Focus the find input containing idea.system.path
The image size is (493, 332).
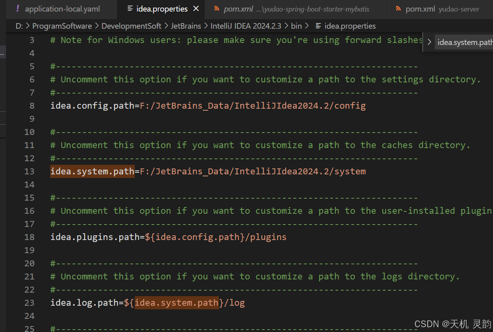click(464, 42)
